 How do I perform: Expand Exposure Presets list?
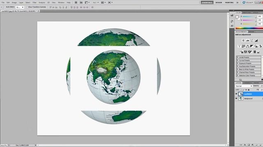coord(238,63)
